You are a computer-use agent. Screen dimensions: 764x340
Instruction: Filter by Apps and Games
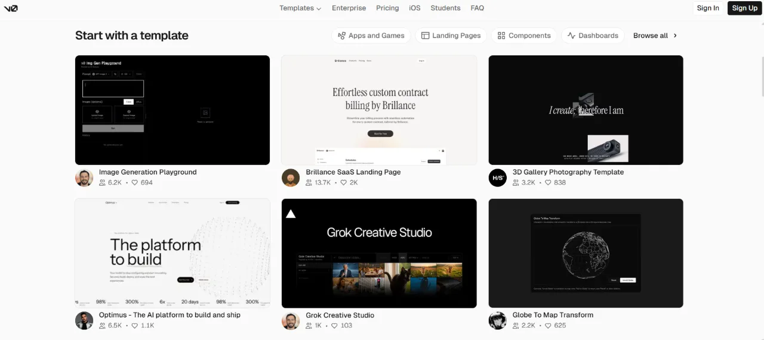[x=371, y=36]
